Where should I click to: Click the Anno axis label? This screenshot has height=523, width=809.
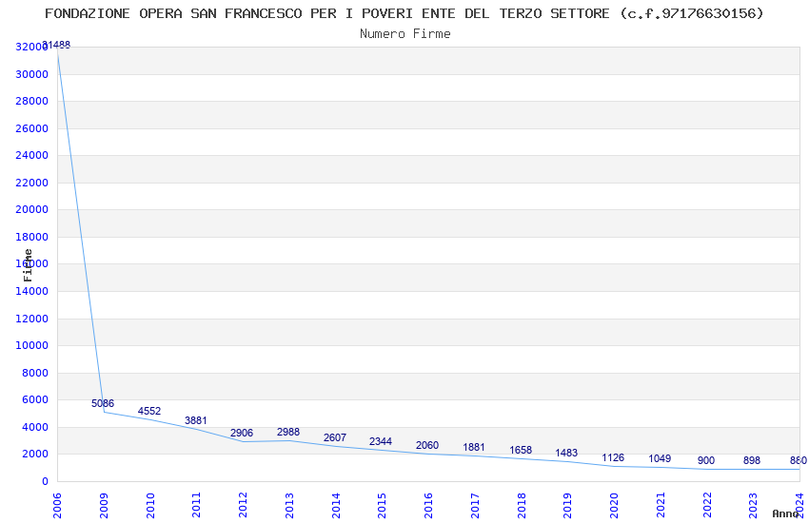(x=785, y=513)
